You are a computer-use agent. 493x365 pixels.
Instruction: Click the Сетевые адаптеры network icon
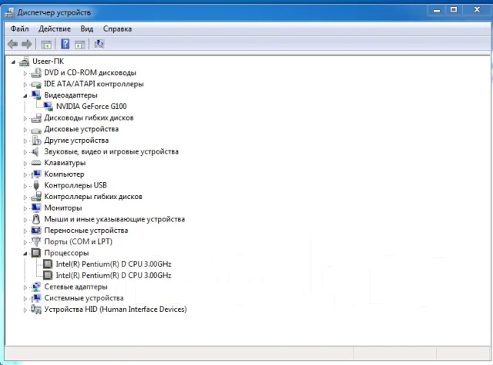click(x=36, y=287)
